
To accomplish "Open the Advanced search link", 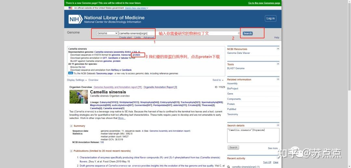I will [149, 38].
